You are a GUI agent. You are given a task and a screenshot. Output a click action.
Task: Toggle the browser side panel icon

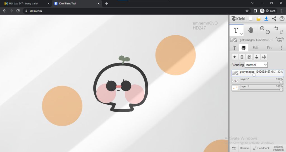point(255,11)
